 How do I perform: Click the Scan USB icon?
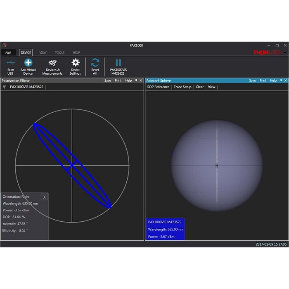click(11, 63)
